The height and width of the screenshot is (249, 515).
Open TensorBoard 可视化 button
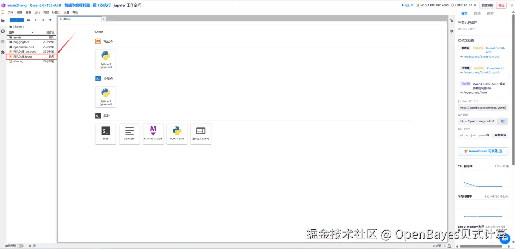483,151
